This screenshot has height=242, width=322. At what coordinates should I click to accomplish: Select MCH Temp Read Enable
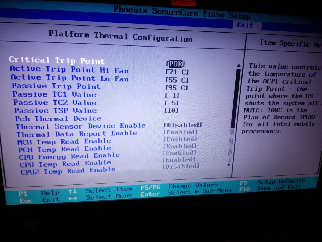click(64, 141)
